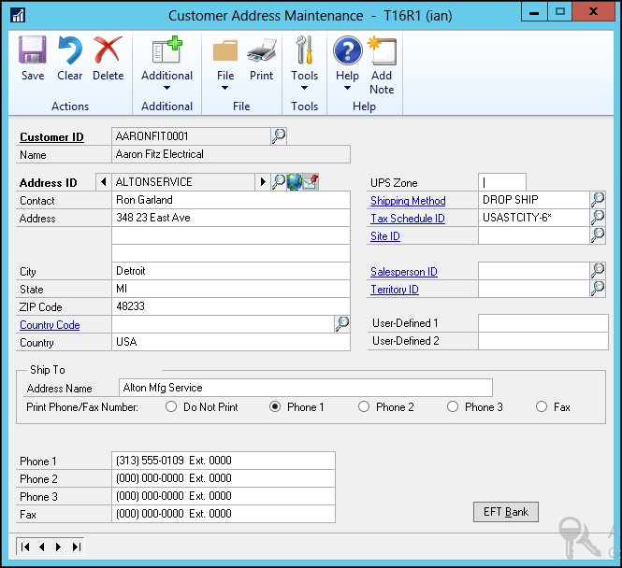Click the Phone 2 number field
This screenshot has width=622, height=568.
point(224,478)
